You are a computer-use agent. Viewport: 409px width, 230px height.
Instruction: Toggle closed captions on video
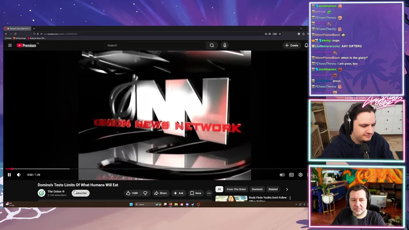291,175
